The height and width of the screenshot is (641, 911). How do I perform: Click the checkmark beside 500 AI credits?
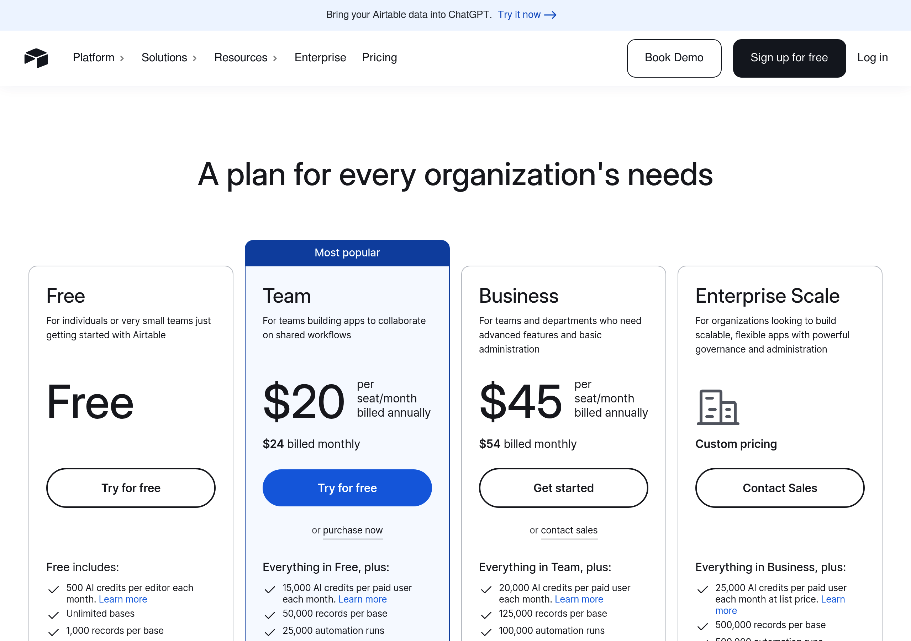(54, 589)
